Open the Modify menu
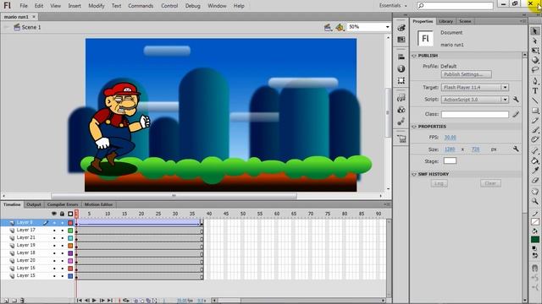 coord(96,6)
